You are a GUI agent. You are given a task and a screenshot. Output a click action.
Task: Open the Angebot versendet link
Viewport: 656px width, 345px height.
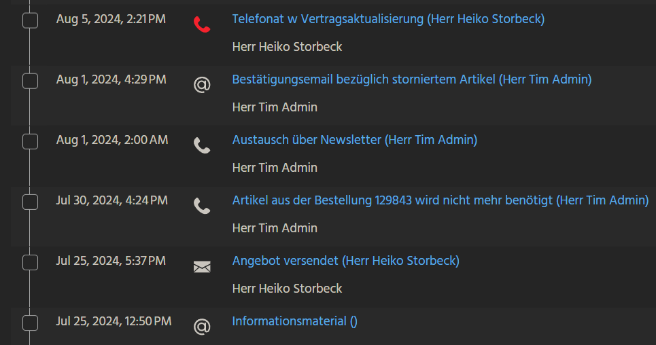(x=345, y=261)
